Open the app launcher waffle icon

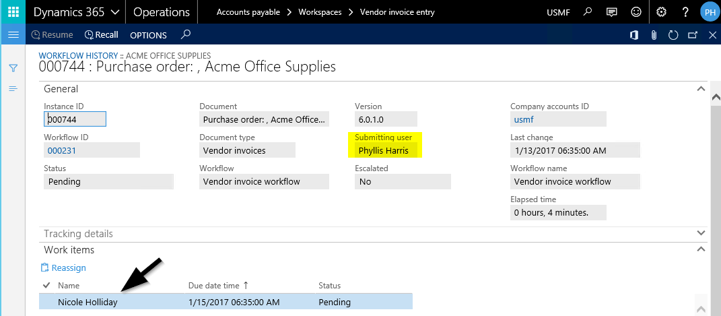tap(12, 12)
